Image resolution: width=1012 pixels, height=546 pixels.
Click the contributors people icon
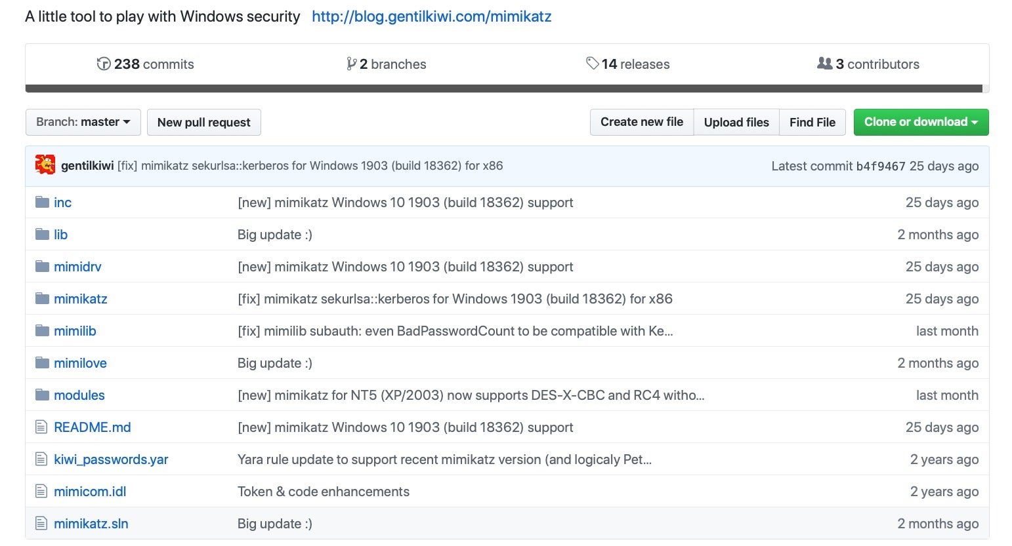(824, 64)
